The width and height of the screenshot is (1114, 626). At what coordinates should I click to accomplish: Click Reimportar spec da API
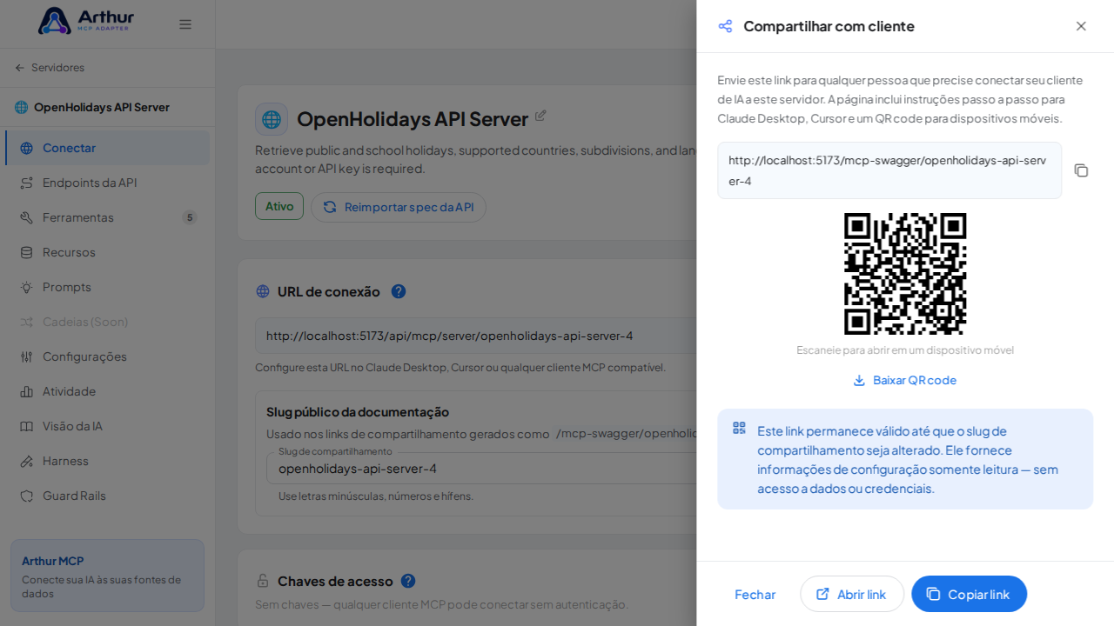(399, 207)
